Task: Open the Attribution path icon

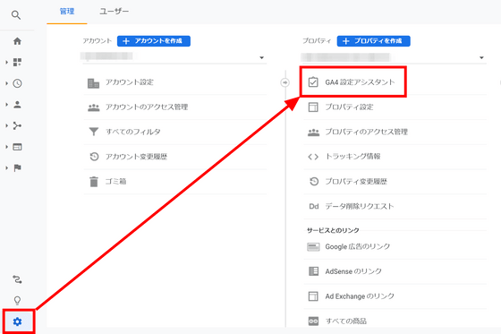Action: click(x=17, y=279)
